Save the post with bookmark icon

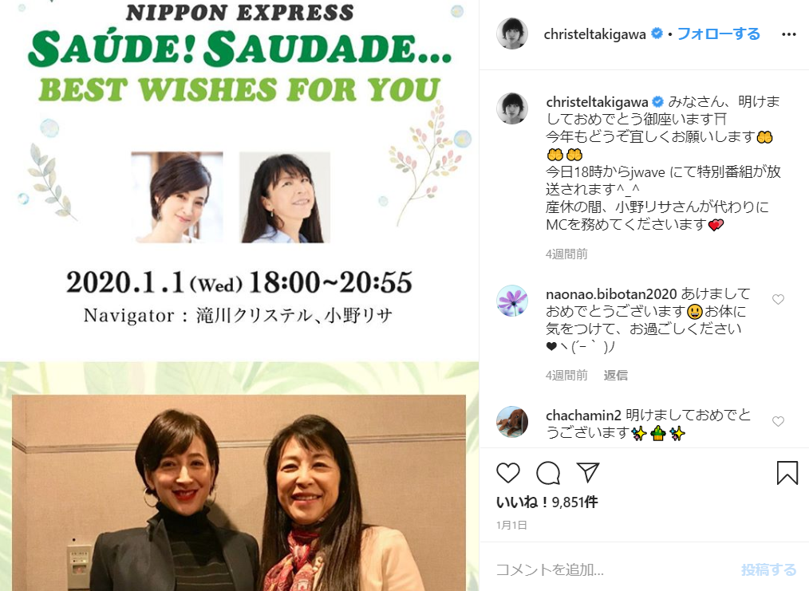pos(787,472)
